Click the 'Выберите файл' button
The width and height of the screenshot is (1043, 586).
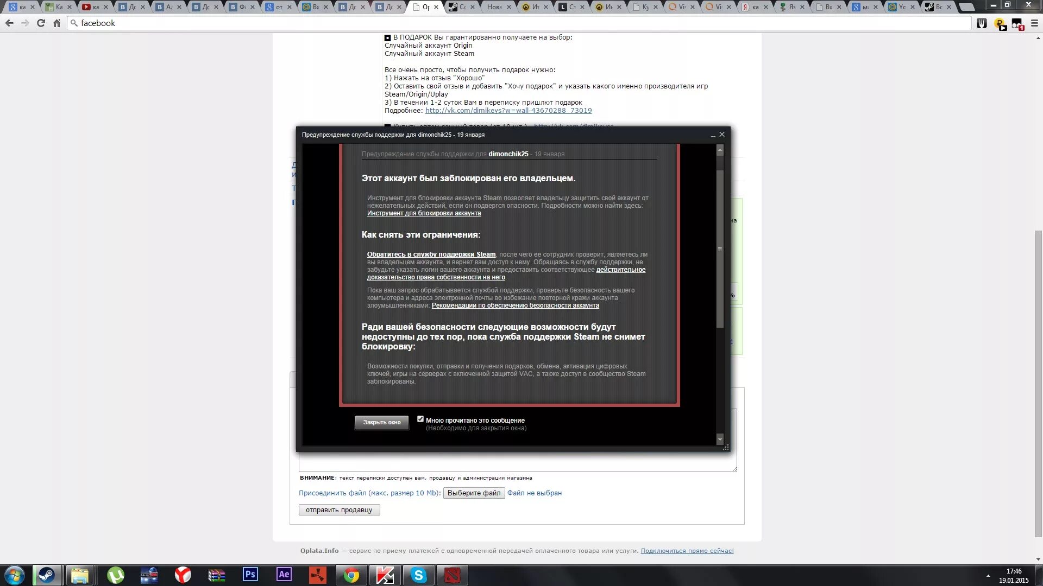coord(474,493)
